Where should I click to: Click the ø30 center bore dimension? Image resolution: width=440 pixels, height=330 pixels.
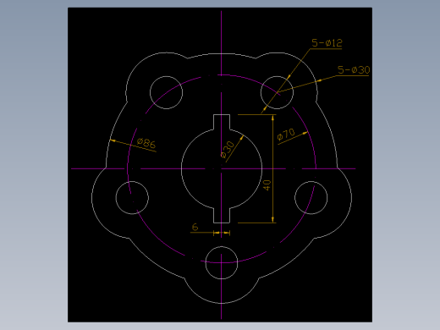[x=228, y=150]
